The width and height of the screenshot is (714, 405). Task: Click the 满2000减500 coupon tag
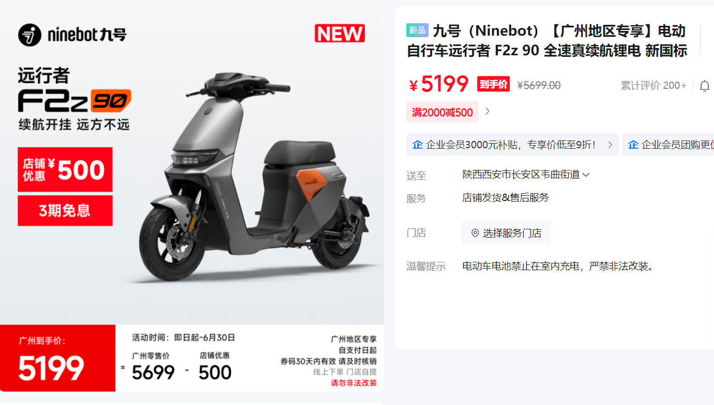[x=442, y=112]
